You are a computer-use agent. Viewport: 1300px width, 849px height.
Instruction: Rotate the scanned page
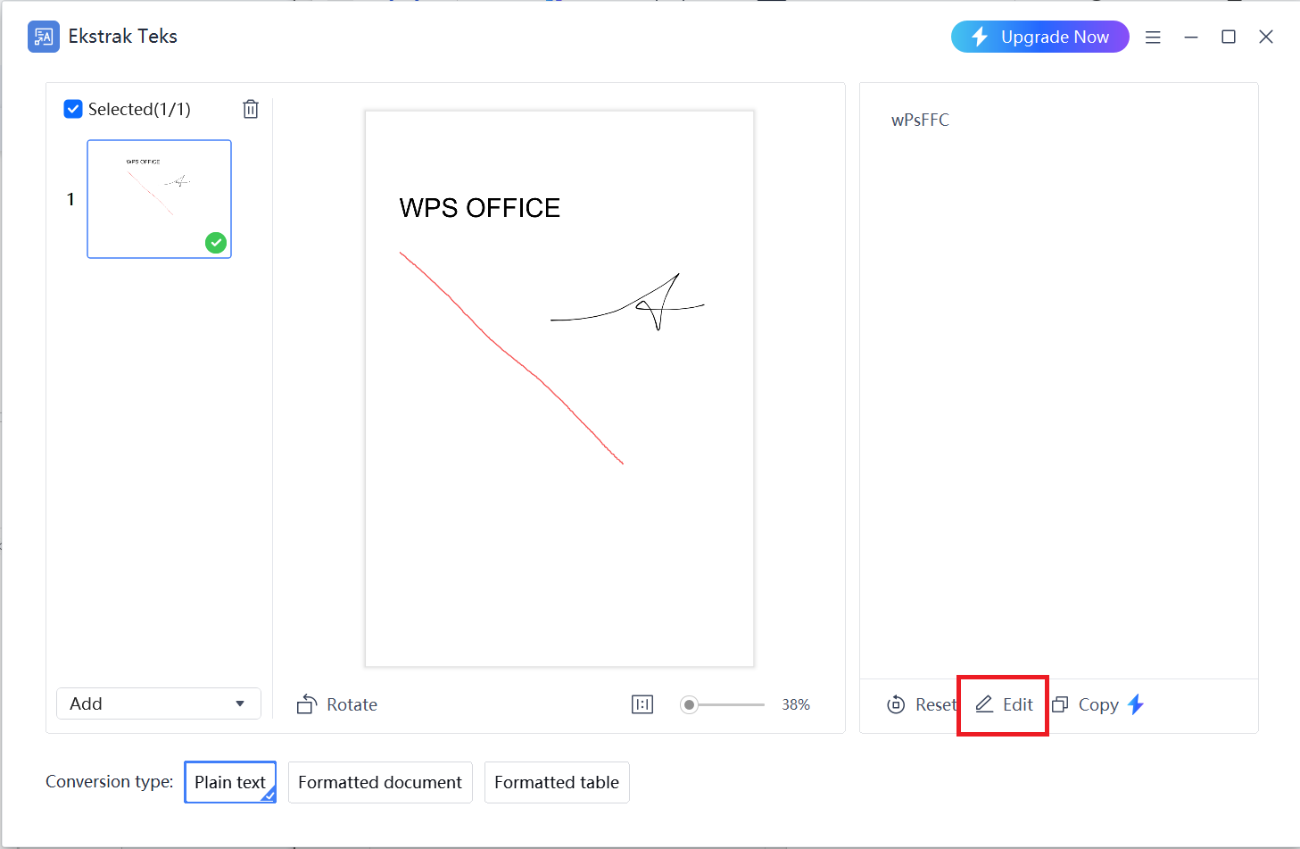point(336,704)
